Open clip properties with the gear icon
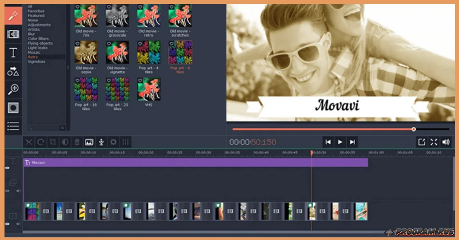Image resolution: width=459 pixels, height=240 pixels. click(x=113, y=142)
